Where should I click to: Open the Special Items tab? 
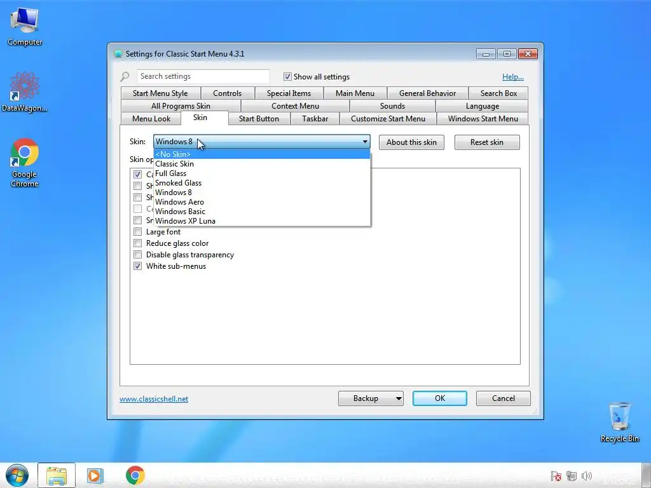(289, 93)
